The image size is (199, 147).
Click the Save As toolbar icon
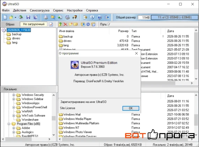35,17
